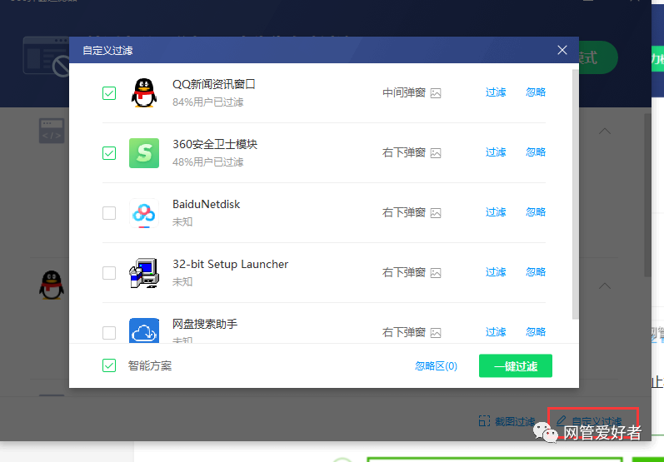Image resolution: width=664 pixels, height=462 pixels.
Task: Click the blue 网盘搜索助手 cloud icon
Action: [x=144, y=330]
